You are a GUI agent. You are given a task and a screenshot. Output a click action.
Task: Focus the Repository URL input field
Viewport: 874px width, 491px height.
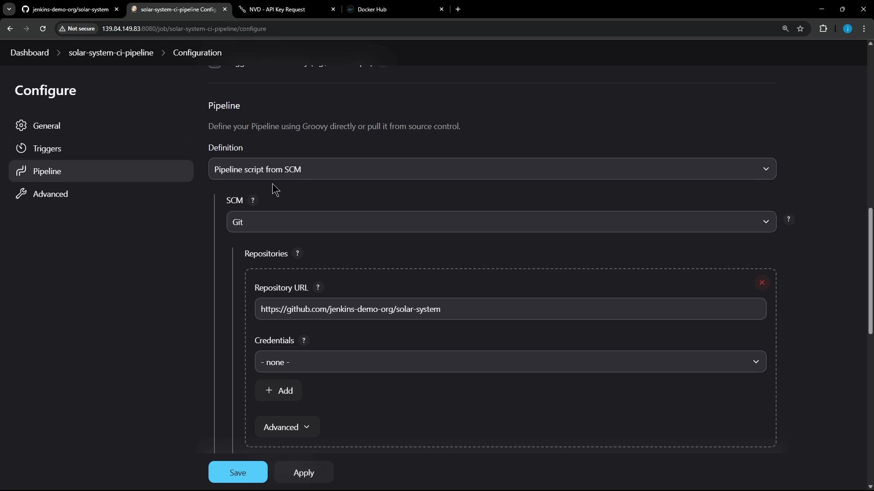coord(510,309)
